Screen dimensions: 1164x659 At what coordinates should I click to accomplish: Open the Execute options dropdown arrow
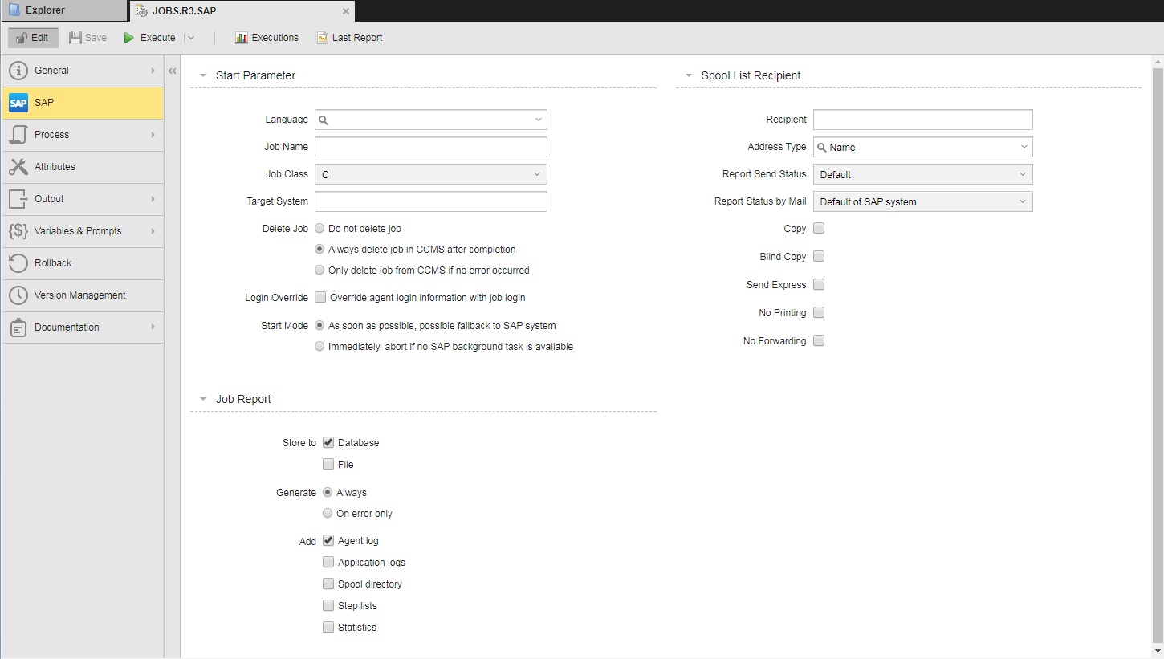(x=190, y=38)
